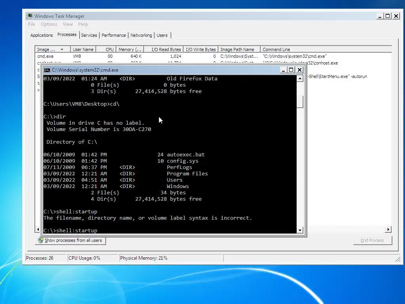This screenshot has height=304, width=405.
Task: Sort by I/O Write Bytes column
Action: pyautogui.click(x=201, y=49)
